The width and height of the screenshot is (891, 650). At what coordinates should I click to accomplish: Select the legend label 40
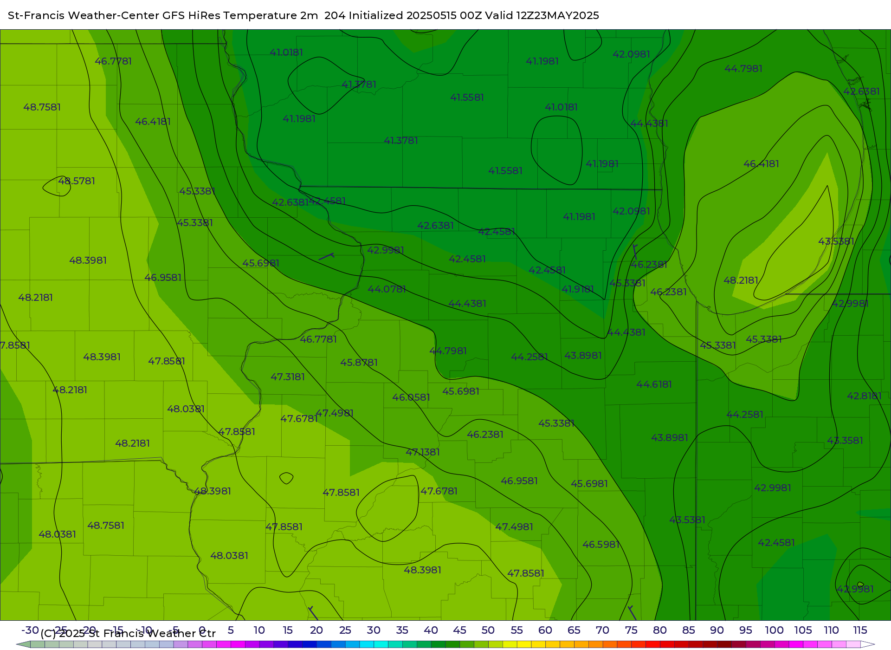[x=431, y=630]
